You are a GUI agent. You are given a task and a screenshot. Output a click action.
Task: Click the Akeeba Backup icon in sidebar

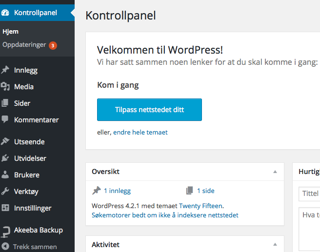point(5,232)
